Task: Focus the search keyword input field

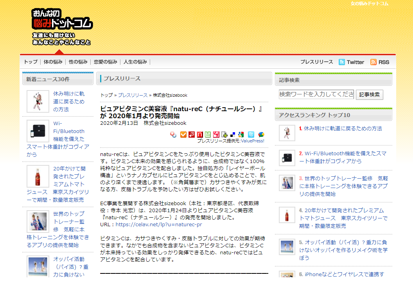Action: pos(316,94)
